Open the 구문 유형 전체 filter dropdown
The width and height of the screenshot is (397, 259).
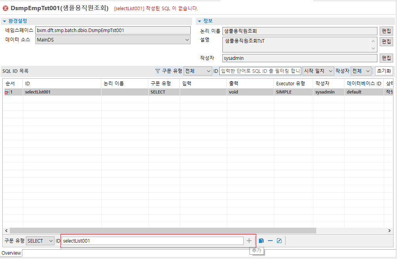(208, 71)
